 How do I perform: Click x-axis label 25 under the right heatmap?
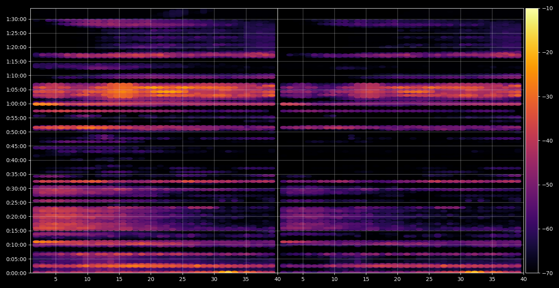pos(429,279)
